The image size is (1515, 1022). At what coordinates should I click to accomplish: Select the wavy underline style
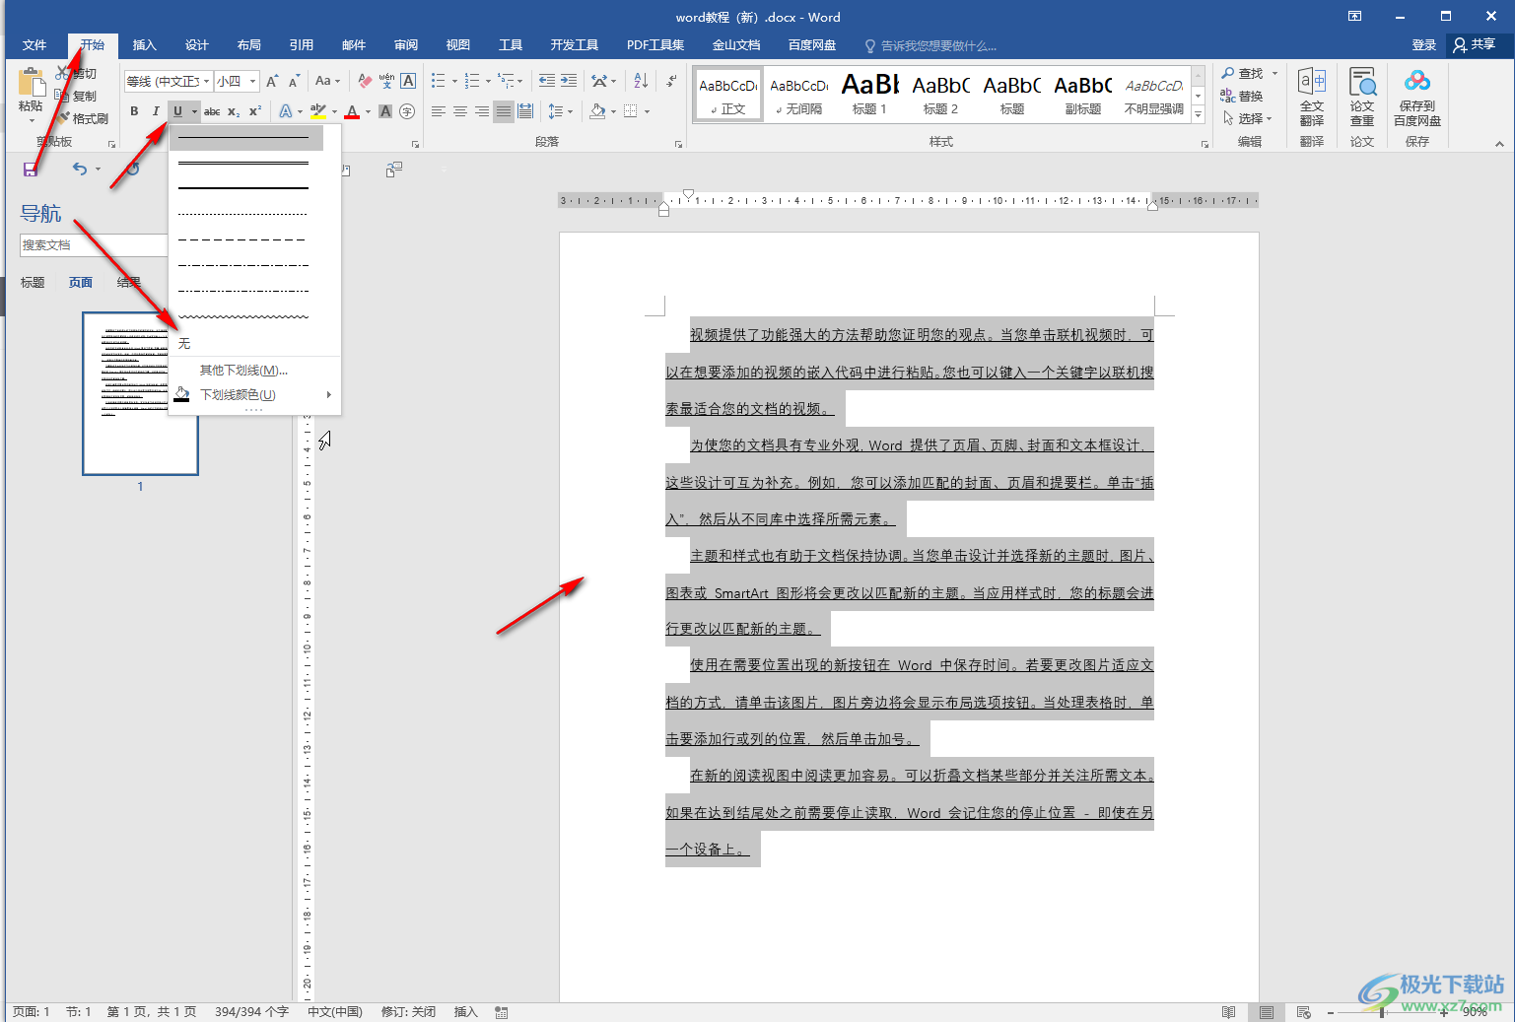pyautogui.click(x=243, y=317)
